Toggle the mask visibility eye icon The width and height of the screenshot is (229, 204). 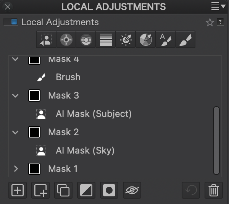pos(132,190)
